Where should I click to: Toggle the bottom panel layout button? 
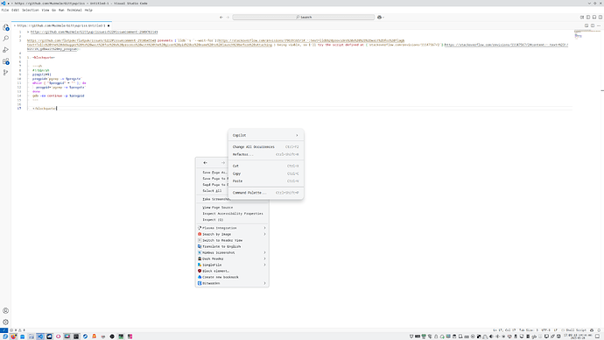594,18
